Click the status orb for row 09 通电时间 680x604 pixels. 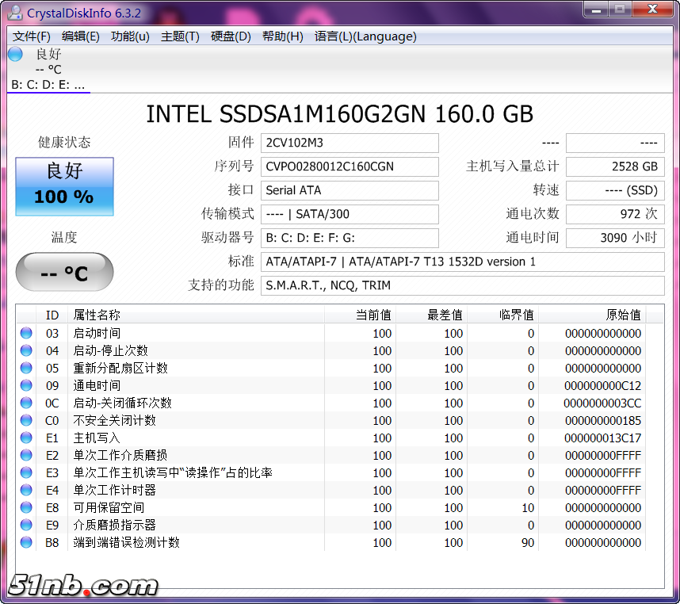tap(26, 385)
